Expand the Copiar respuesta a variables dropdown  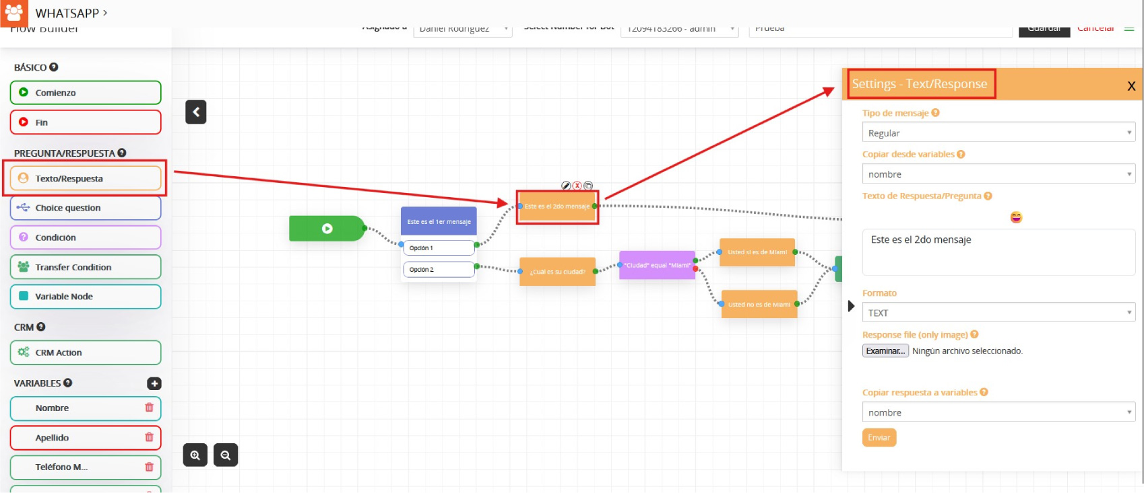(x=998, y=412)
